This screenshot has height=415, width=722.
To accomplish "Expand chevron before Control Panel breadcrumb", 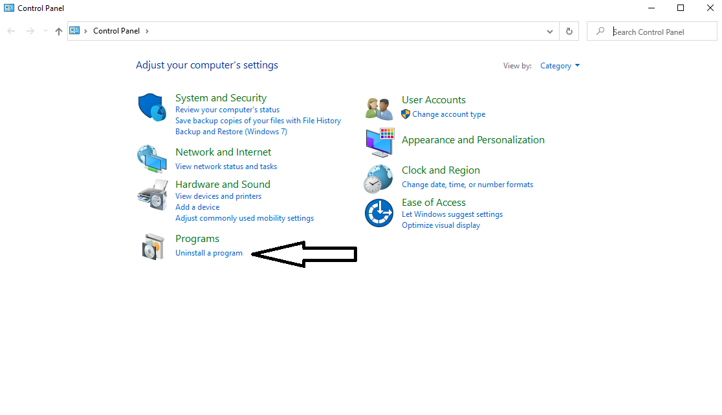I will point(85,31).
